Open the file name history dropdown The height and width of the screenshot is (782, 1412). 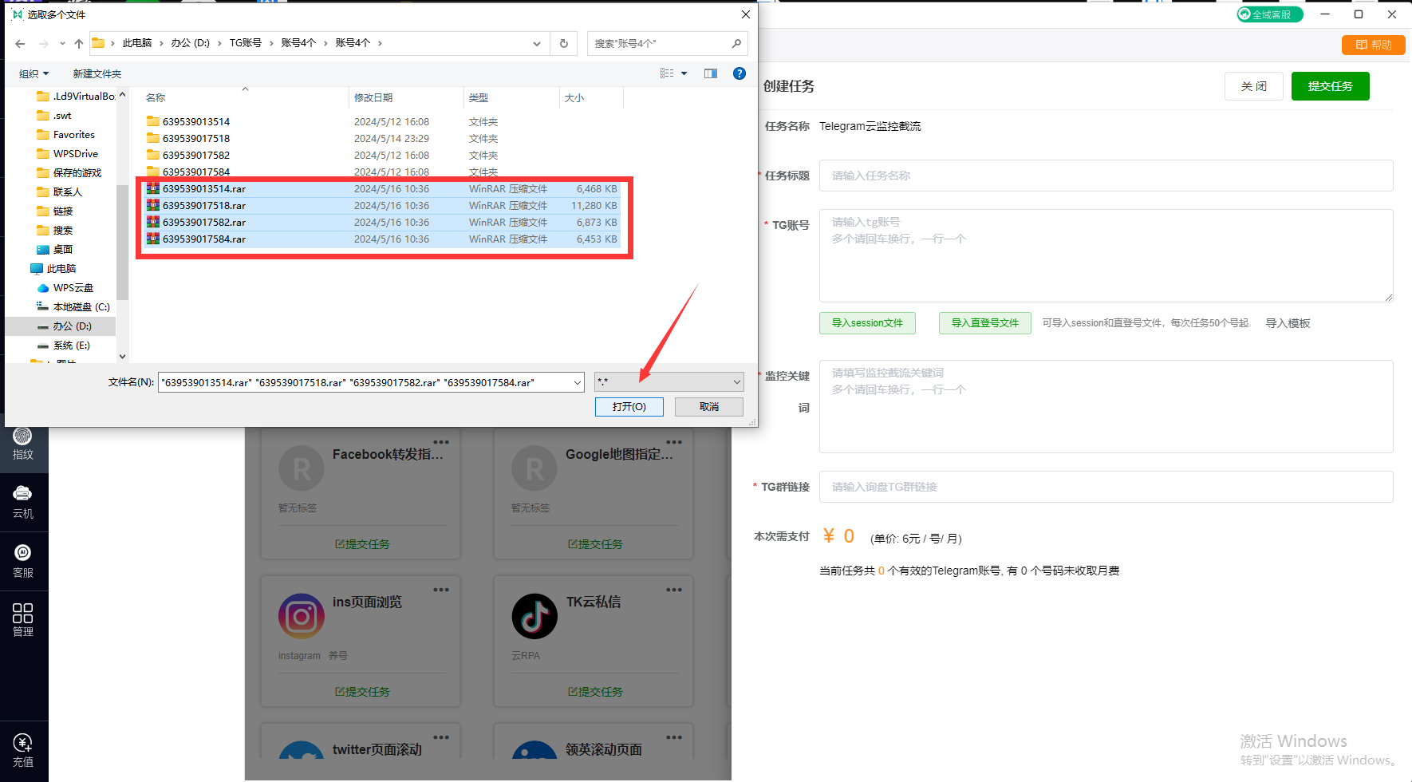tap(577, 382)
